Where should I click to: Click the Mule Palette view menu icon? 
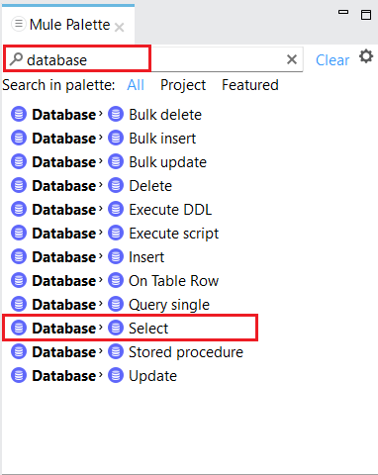[x=19, y=24]
